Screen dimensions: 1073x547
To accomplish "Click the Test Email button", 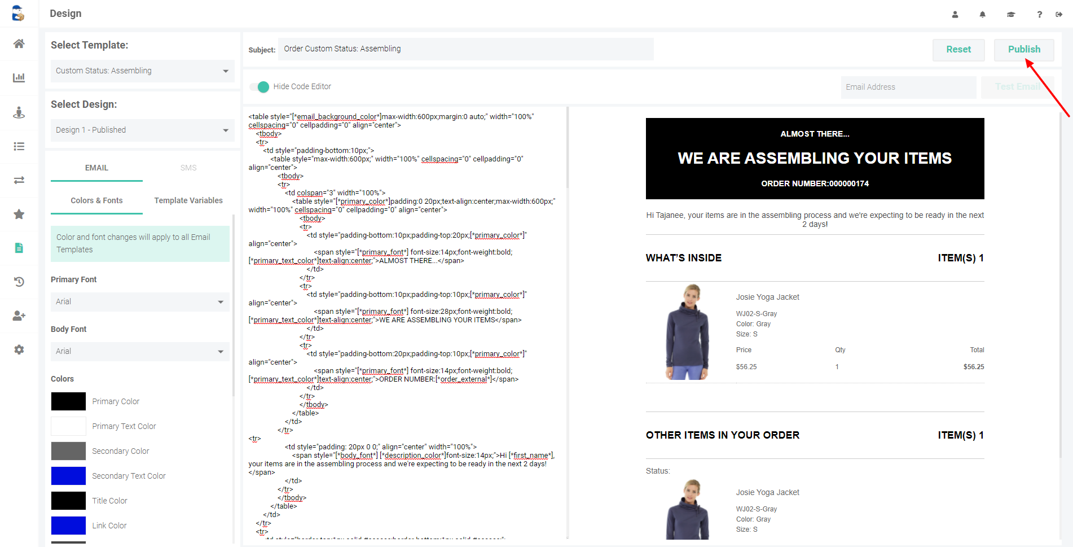I will point(1017,87).
